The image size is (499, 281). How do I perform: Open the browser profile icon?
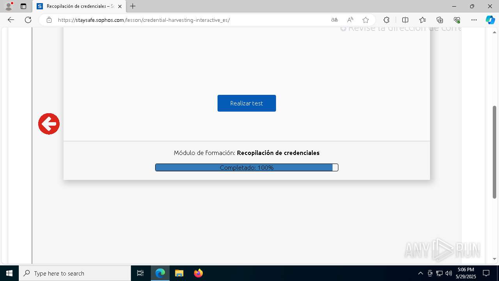pyautogui.click(x=8, y=6)
